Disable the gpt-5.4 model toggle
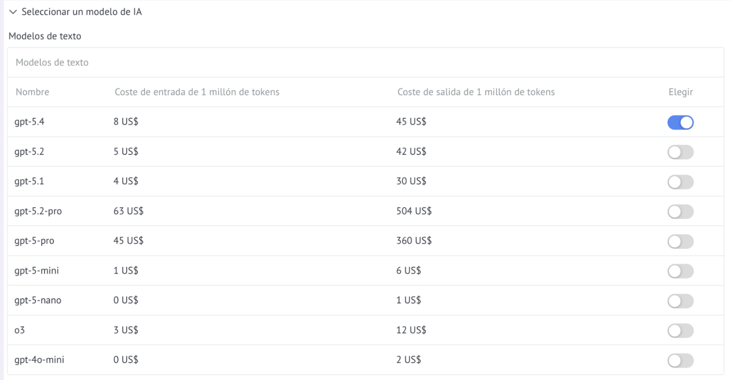This screenshot has height=380, width=730. 680,123
